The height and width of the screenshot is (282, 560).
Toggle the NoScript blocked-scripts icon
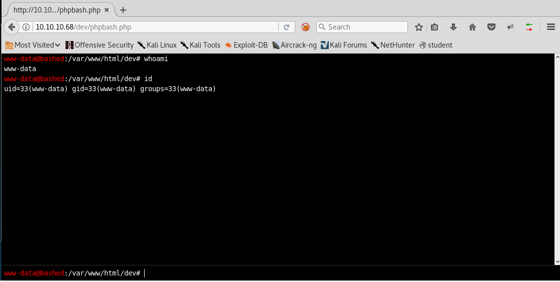tap(305, 27)
